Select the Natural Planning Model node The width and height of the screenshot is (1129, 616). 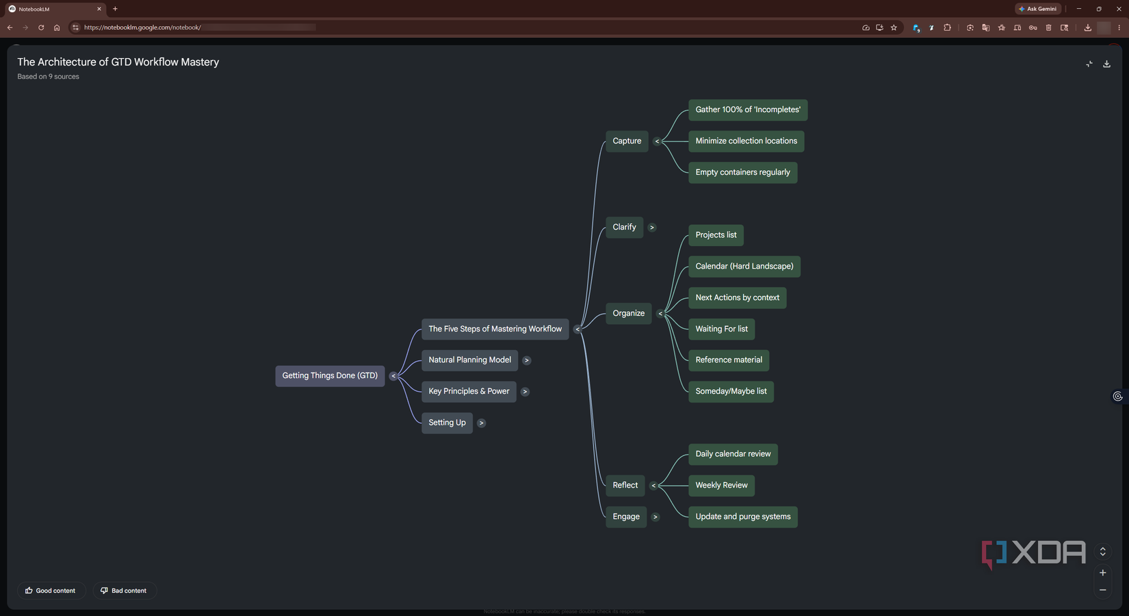[x=469, y=360]
